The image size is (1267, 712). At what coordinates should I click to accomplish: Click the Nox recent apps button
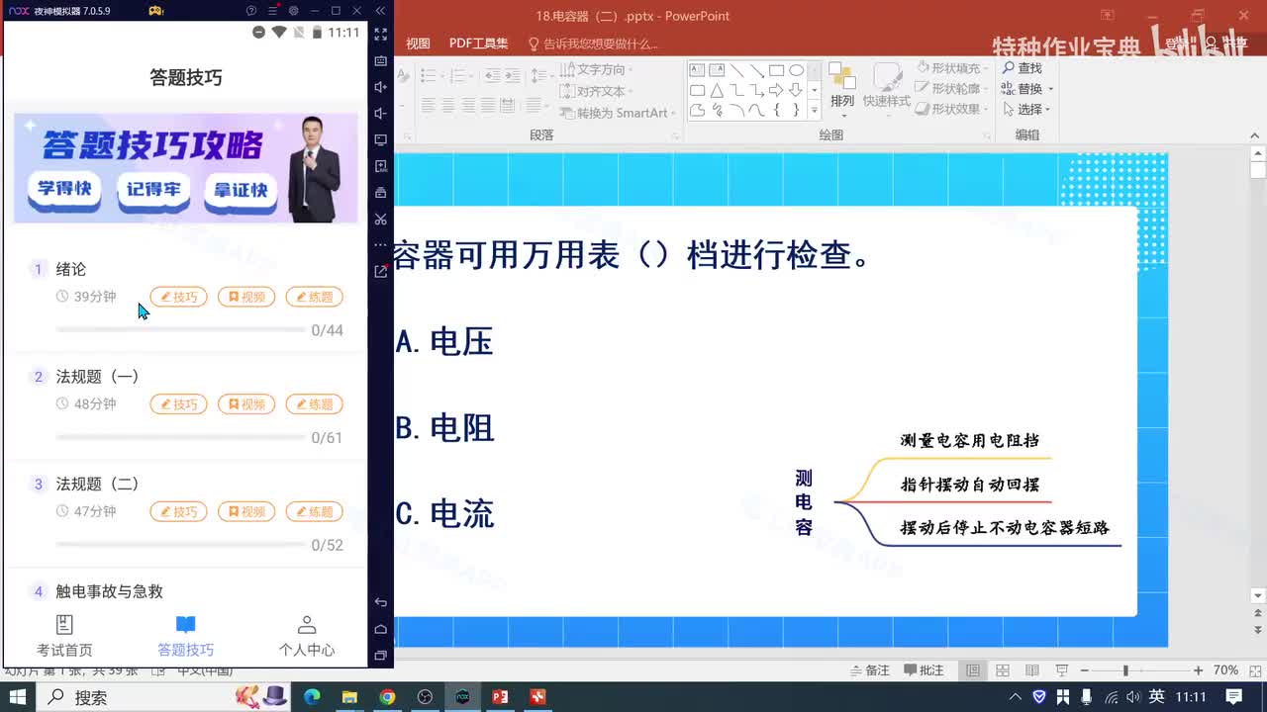click(381, 655)
